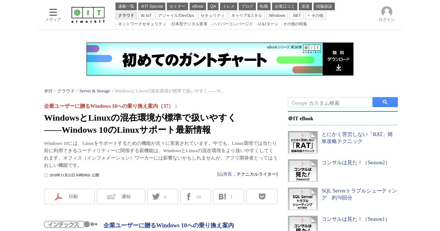Image resolution: width=440 pixels, height=231 pixels.
Task: Click the ログイン user avatar icon
Action: (x=387, y=12)
